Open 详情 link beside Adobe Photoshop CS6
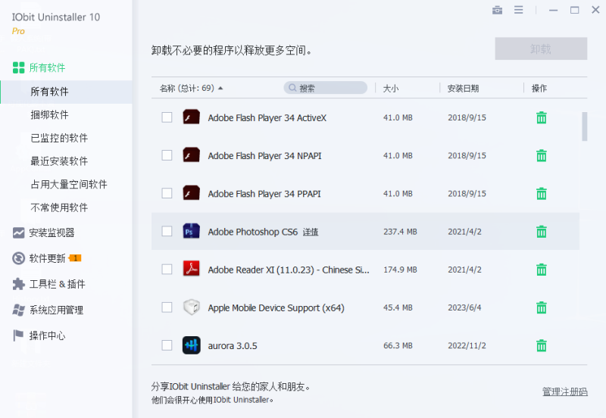This screenshot has width=606, height=418. point(311,232)
